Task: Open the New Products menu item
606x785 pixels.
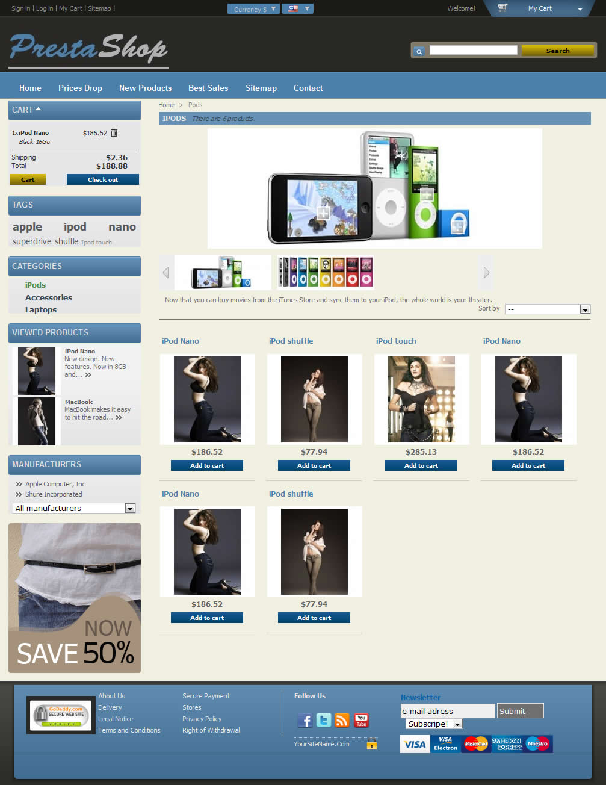Action: pyautogui.click(x=145, y=88)
